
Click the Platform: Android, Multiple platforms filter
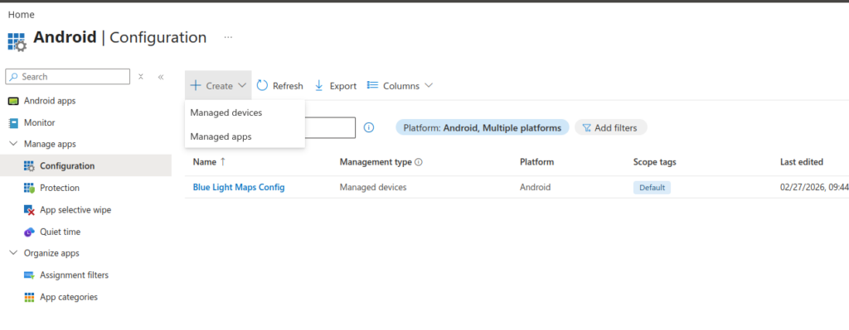483,128
